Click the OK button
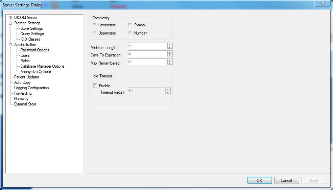This screenshot has height=190, width=333. click(259, 181)
